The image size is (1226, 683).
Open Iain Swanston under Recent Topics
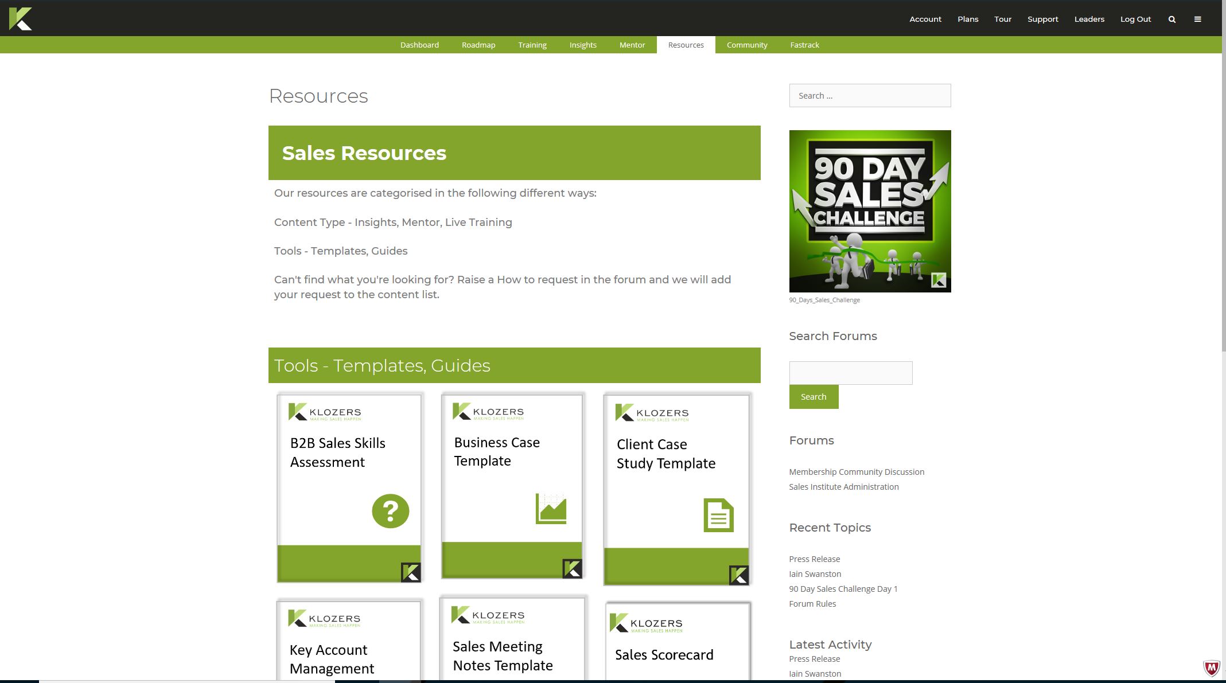click(815, 574)
